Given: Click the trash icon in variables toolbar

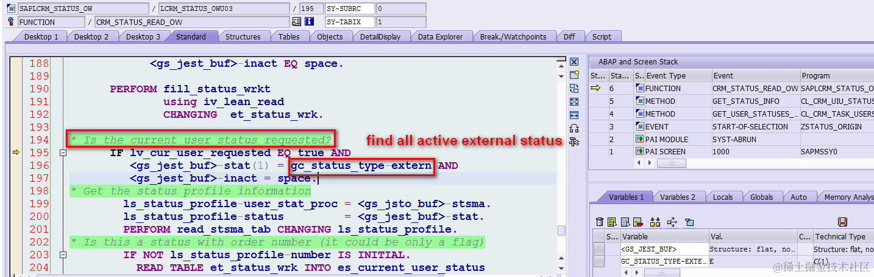Looking at the screenshot, I should 600,222.
